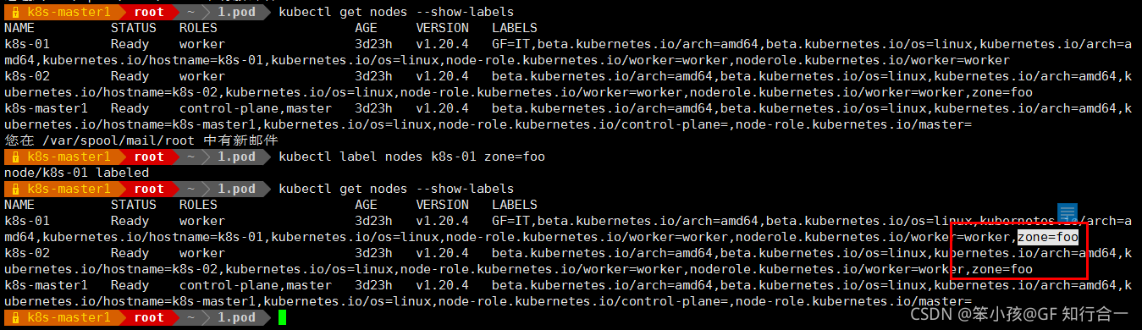The image size is (1142, 330).
Task: Click the red root segment in bottom prompt
Action: [149, 317]
